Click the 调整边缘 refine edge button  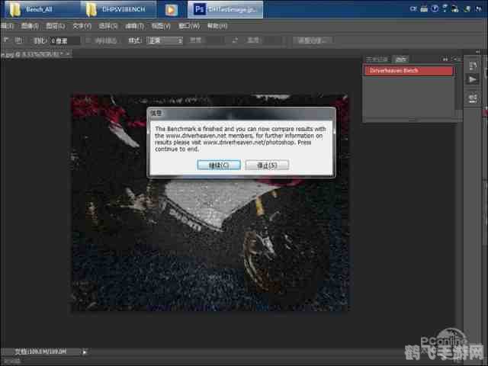point(312,40)
